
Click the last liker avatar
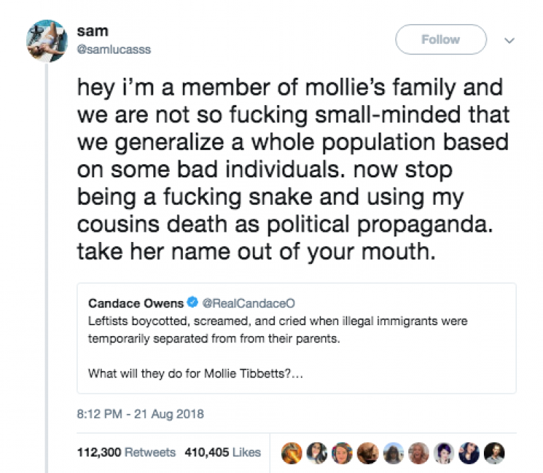pos(494,453)
